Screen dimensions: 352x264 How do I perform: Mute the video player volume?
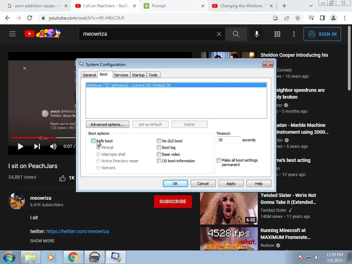pyautogui.click(x=53, y=146)
